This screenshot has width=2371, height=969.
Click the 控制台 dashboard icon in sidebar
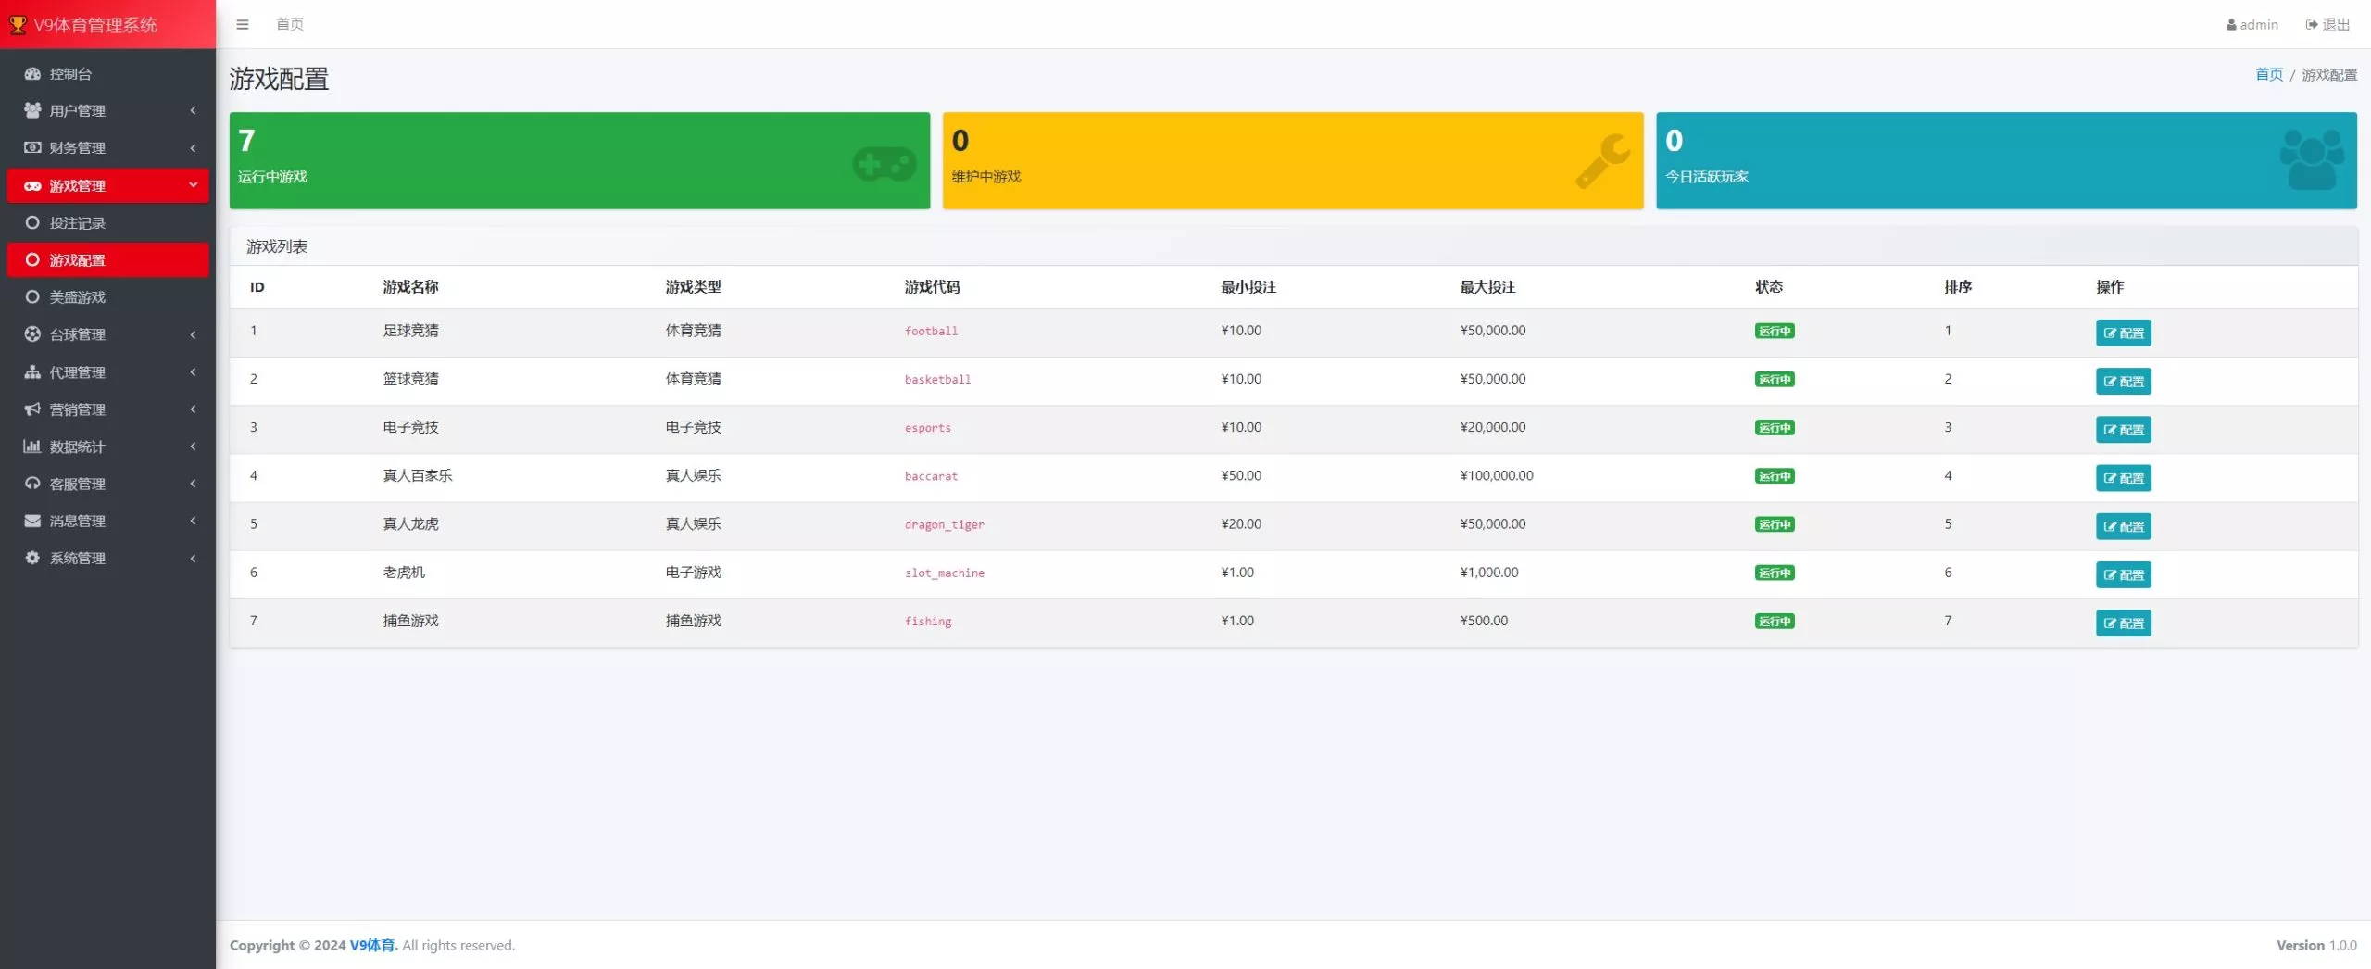(32, 73)
